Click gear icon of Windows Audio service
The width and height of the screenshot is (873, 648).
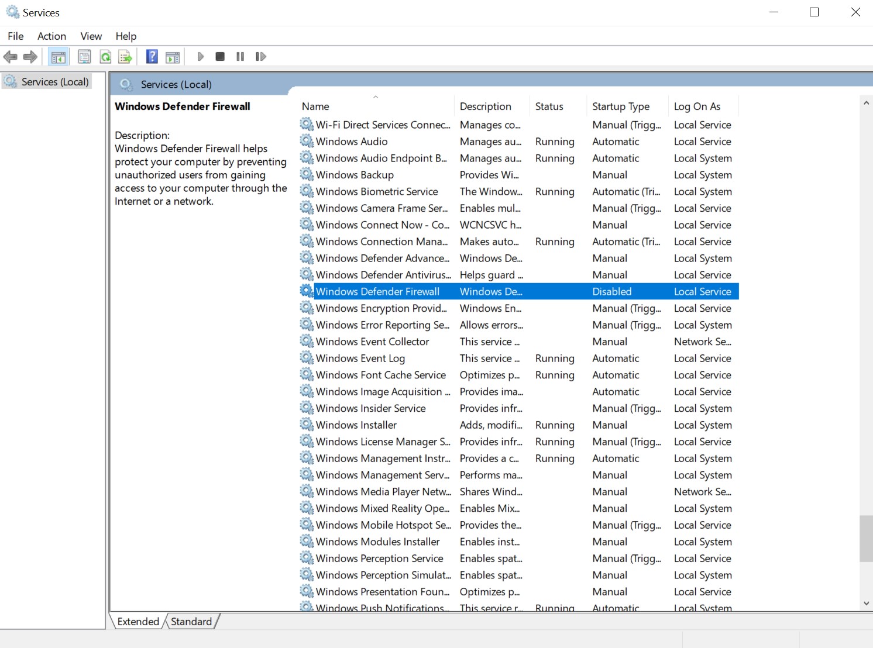click(x=307, y=141)
